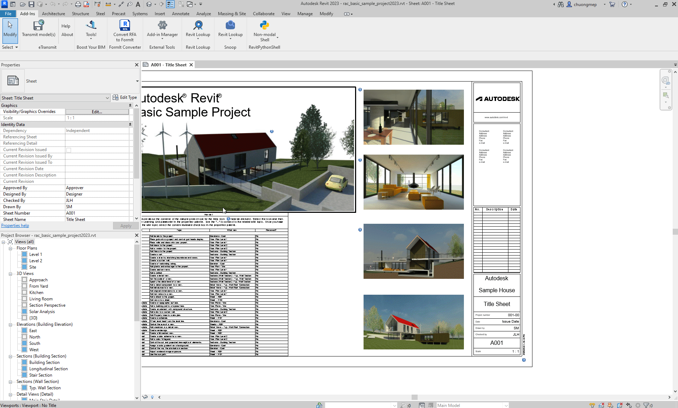Click the Save icon in quick access toolbar
Image resolution: width=678 pixels, height=408 pixels.
tap(31, 4)
